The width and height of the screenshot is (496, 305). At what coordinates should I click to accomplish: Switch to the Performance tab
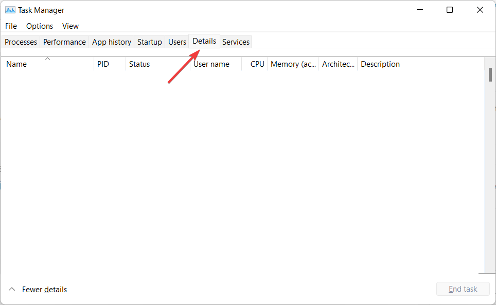(x=64, y=42)
